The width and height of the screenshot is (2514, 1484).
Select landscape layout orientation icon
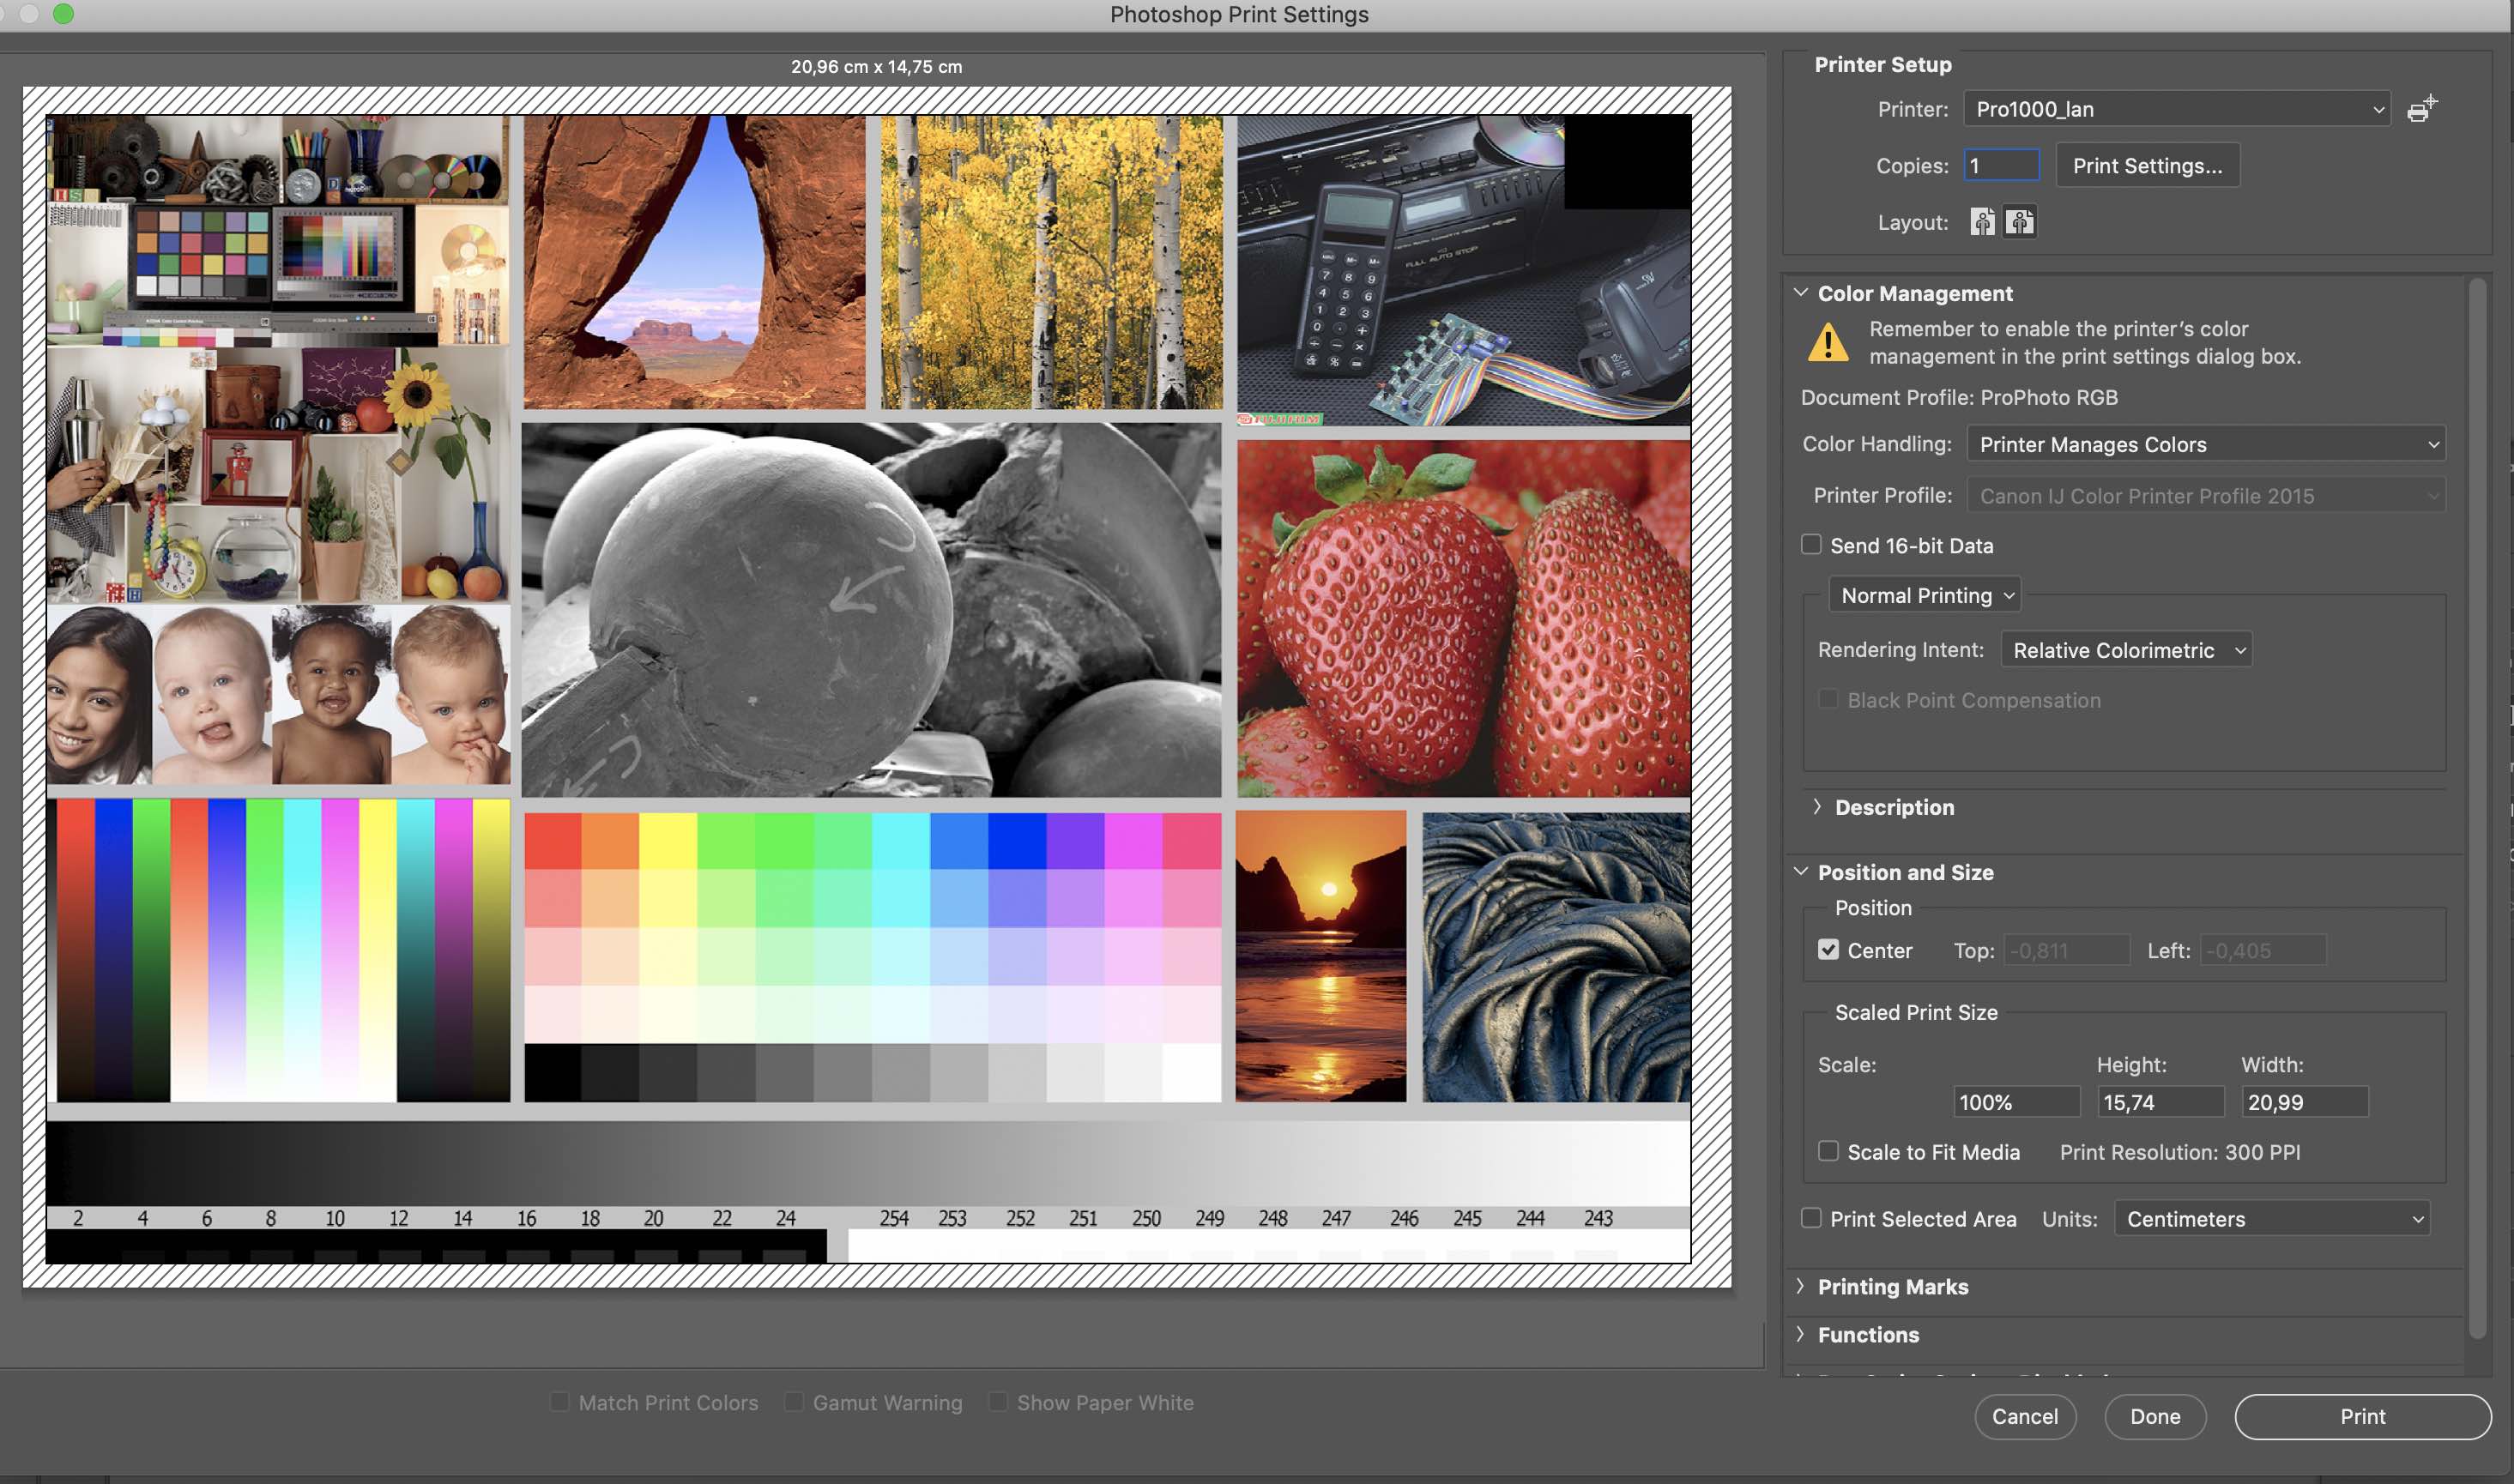pos(2019,222)
